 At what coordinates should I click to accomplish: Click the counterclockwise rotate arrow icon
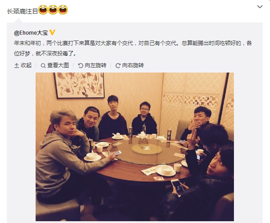tap(80, 66)
